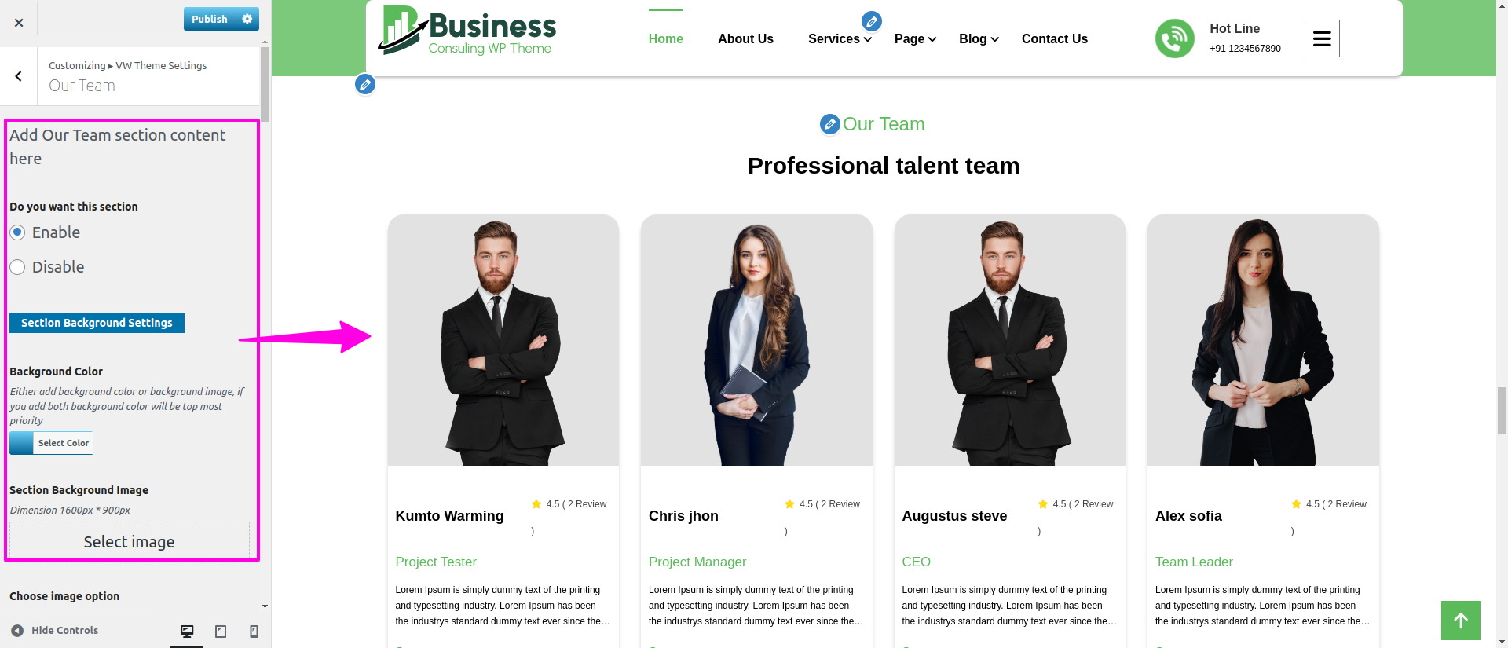Viewport: 1508px width, 648px height.
Task: Click the Publish button
Action: [x=210, y=19]
